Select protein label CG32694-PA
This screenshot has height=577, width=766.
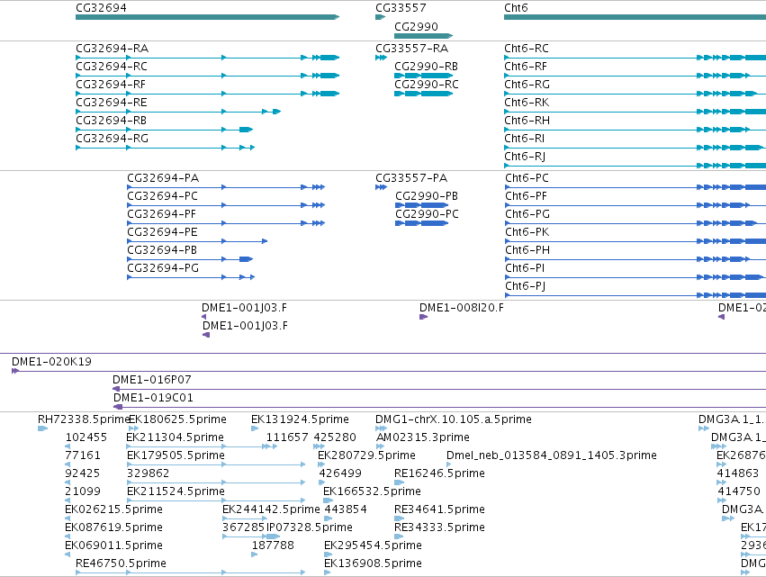click(163, 178)
